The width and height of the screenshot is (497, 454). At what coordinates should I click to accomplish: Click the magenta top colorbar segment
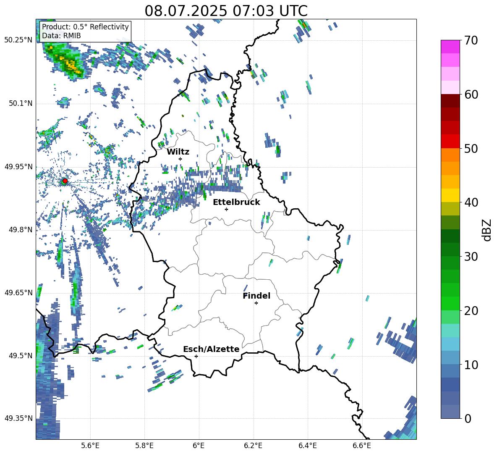pyautogui.click(x=450, y=47)
